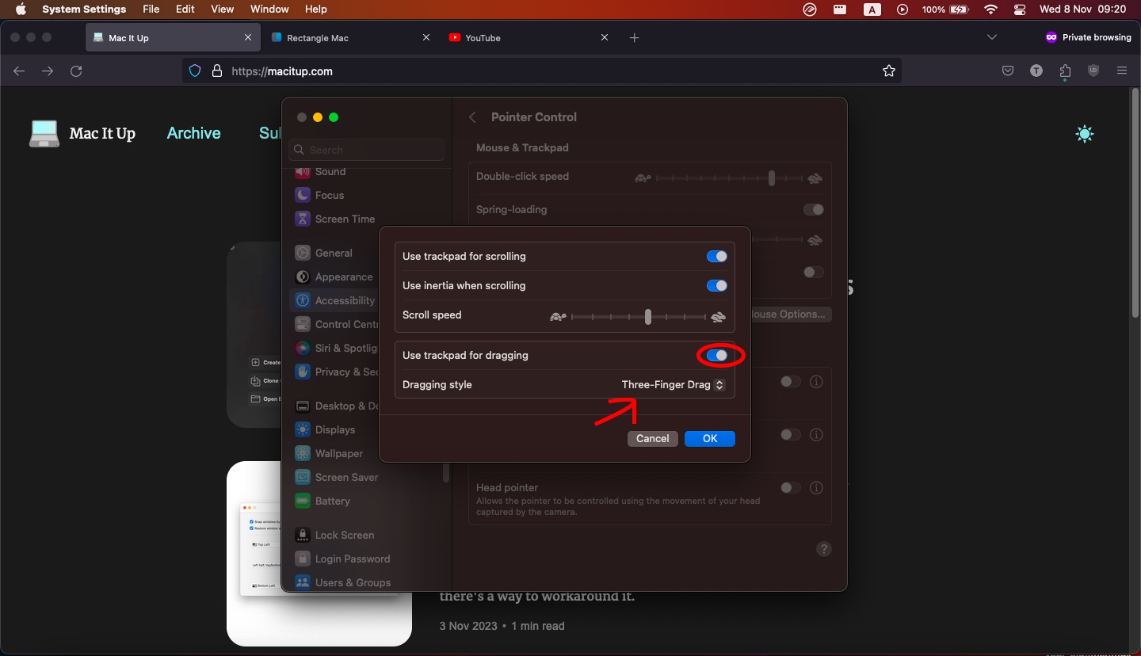Open the Accessibility settings pane

coord(345,300)
